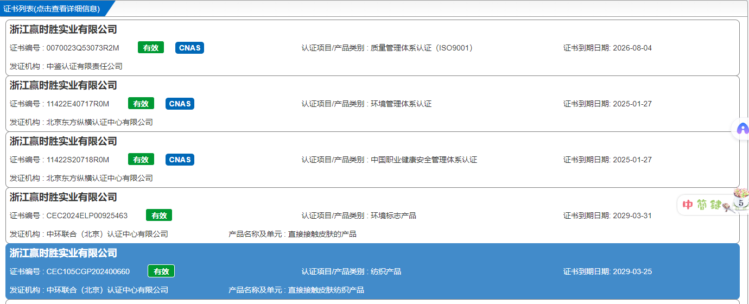Open company name in 职业健康安全 certificate card
This screenshot has height=304, width=749.
(64, 141)
